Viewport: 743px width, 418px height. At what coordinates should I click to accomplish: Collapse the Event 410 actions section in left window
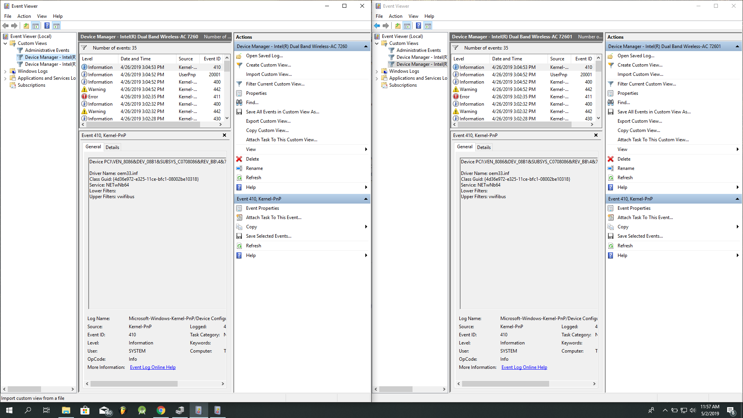pyautogui.click(x=366, y=199)
